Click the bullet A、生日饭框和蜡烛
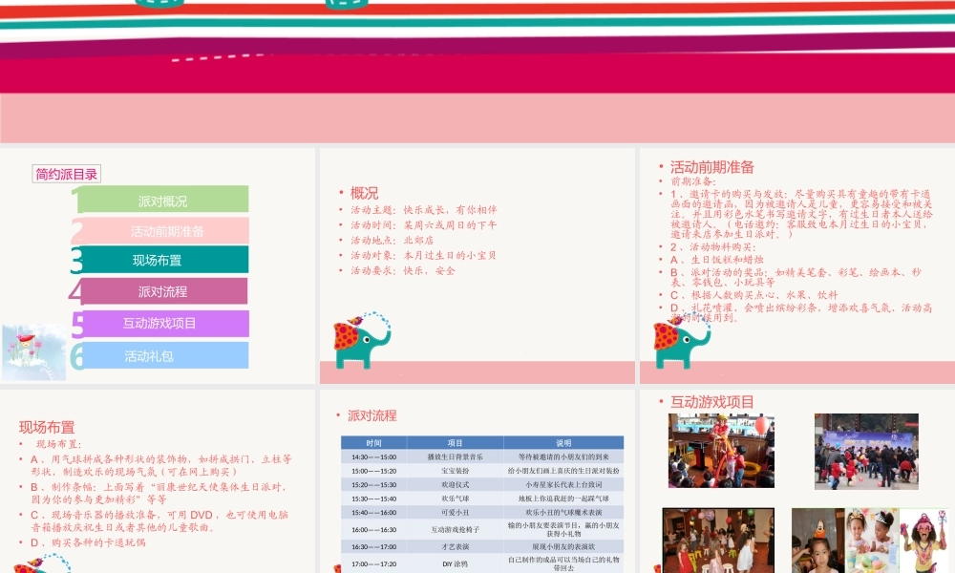The height and width of the screenshot is (573, 955). point(717,260)
